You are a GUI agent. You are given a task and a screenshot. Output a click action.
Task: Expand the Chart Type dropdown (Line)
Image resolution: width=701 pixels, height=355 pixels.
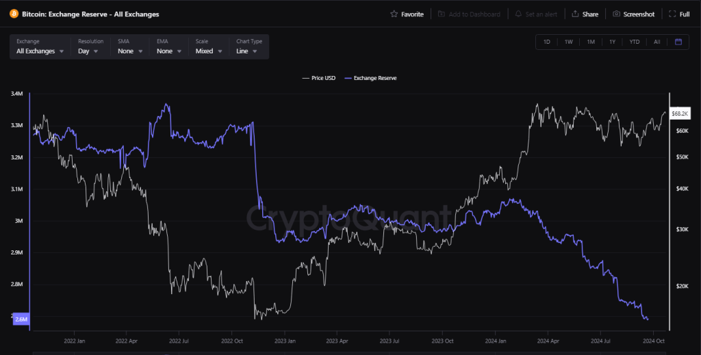[x=246, y=51]
